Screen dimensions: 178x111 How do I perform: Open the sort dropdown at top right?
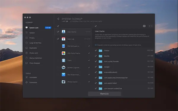[x=151, y=26]
